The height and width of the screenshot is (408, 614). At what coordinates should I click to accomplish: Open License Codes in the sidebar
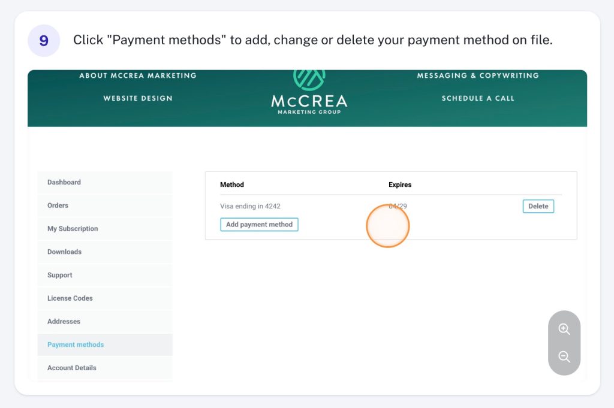tap(105, 298)
